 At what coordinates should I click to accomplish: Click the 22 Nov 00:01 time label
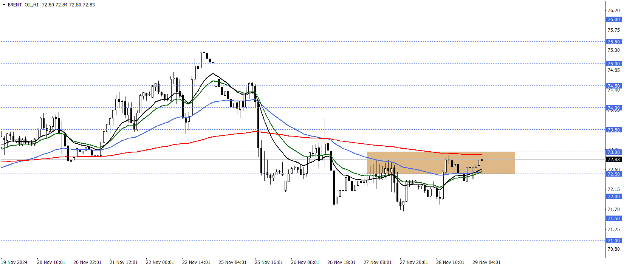[160, 262]
